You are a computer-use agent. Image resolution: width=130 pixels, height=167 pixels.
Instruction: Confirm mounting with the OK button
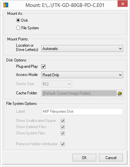click(x=84, y=158)
